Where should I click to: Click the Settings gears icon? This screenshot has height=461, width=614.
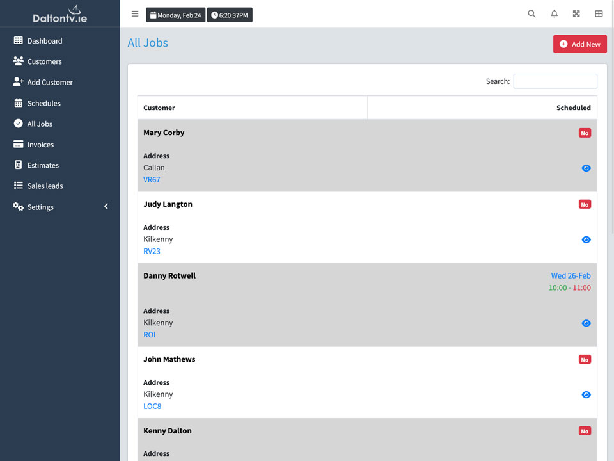coord(18,207)
